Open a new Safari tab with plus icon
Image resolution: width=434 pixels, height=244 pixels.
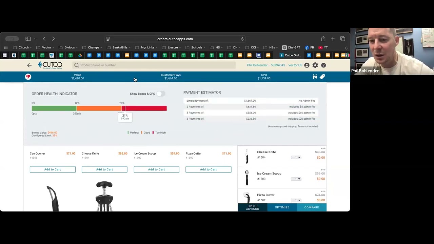(x=333, y=39)
